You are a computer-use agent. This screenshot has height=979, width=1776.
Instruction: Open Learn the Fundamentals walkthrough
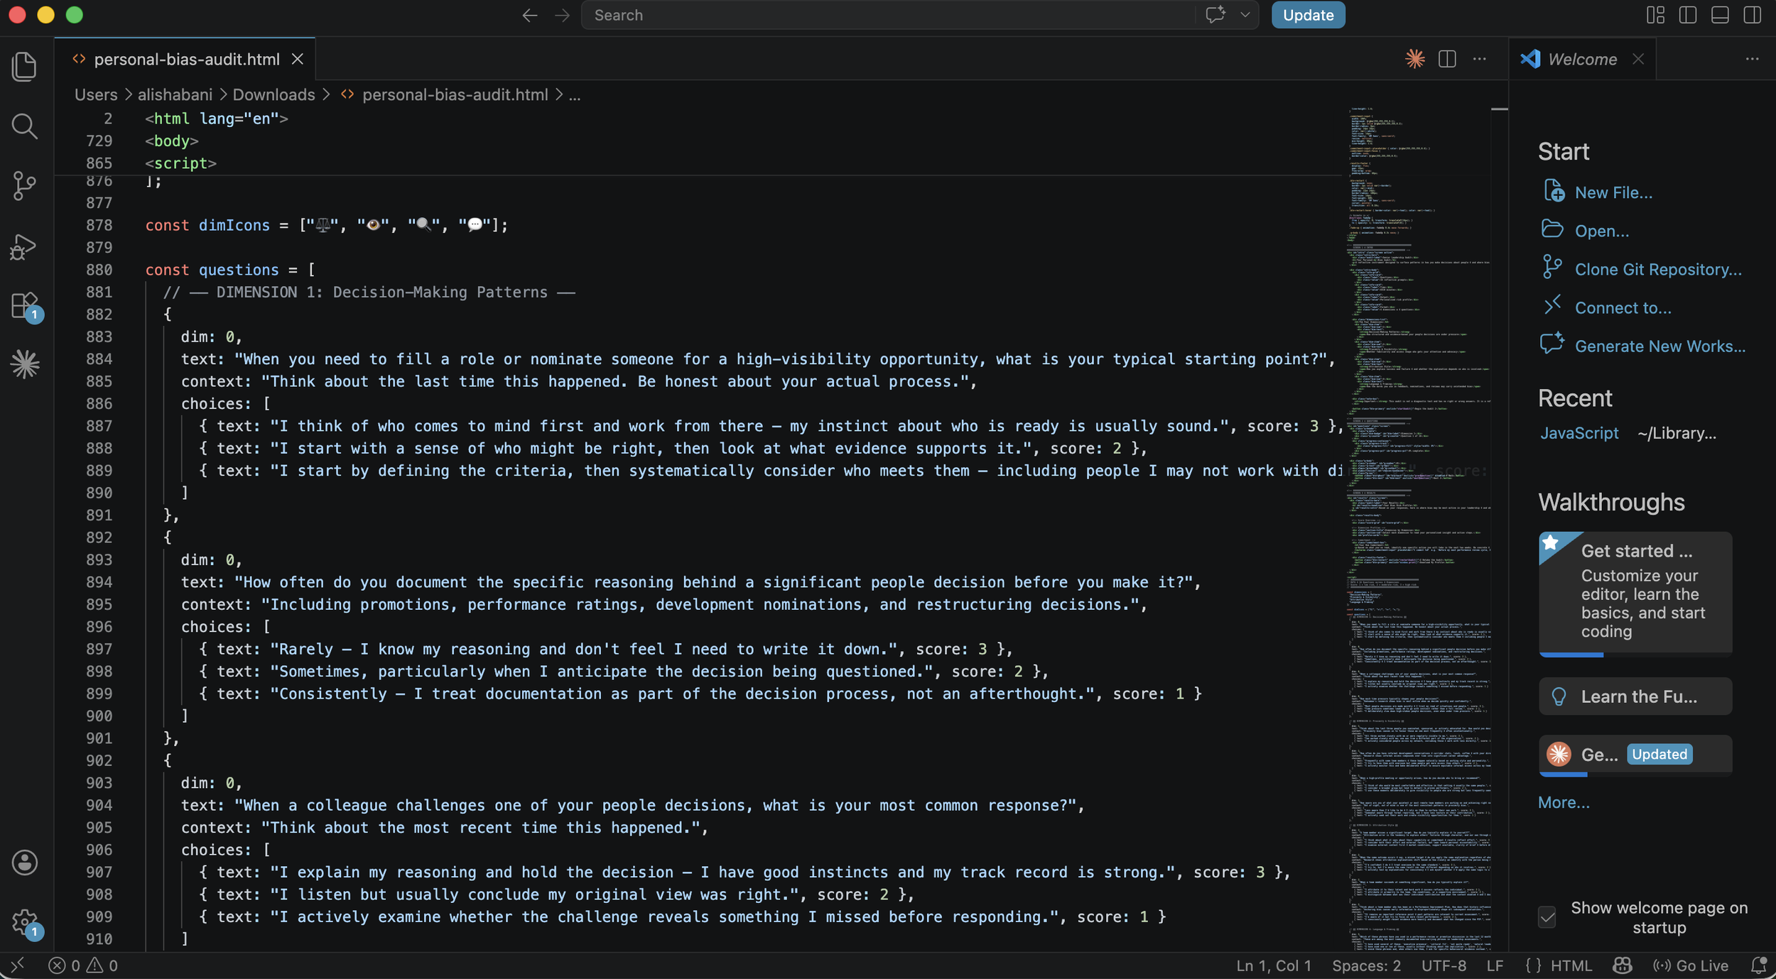[x=1635, y=696]
